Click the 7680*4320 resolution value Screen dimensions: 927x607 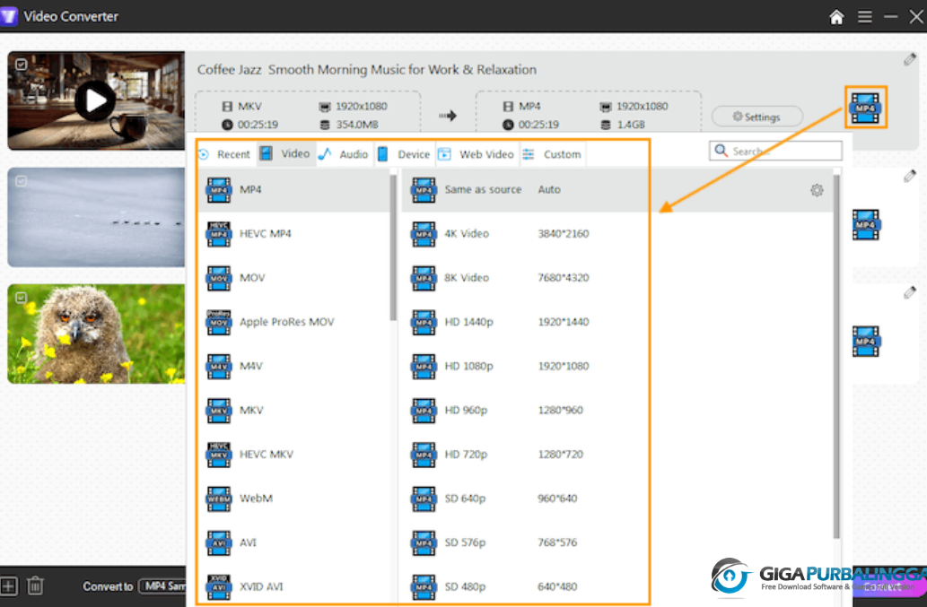tap(563, 278)
